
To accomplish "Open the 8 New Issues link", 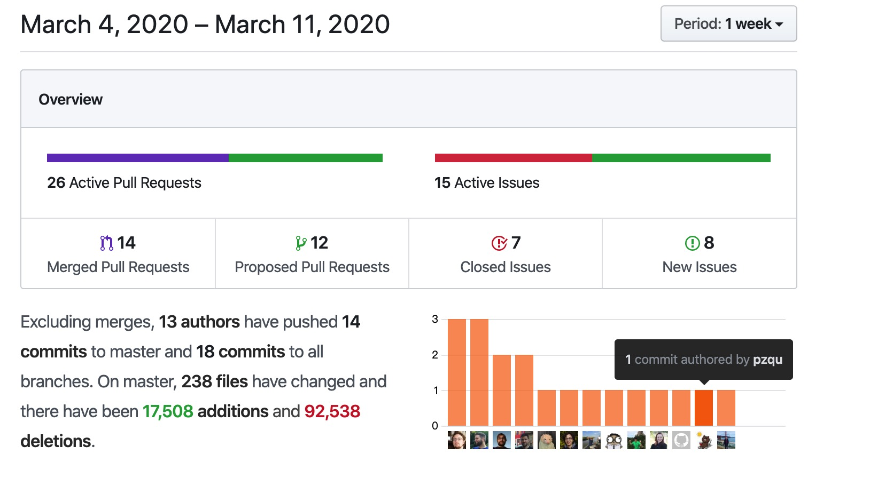I will [700, 254].
